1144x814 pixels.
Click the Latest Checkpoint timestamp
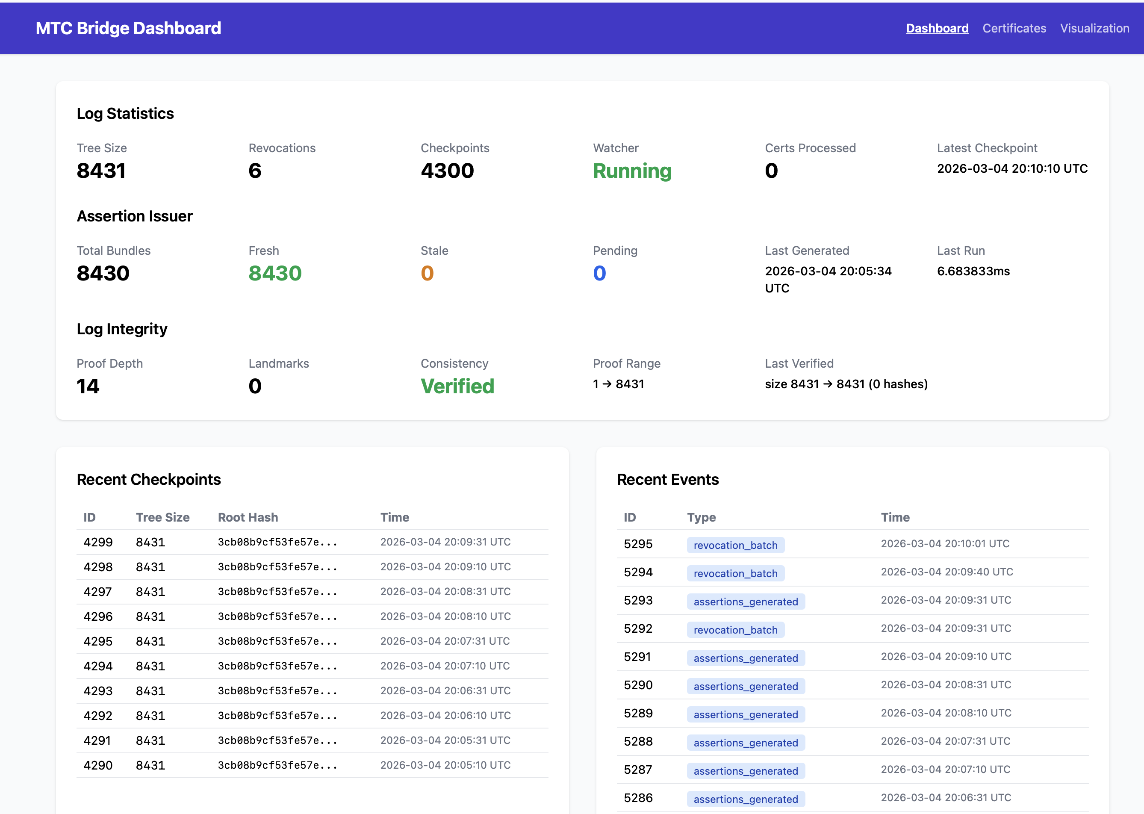[x=1012, y=168]
